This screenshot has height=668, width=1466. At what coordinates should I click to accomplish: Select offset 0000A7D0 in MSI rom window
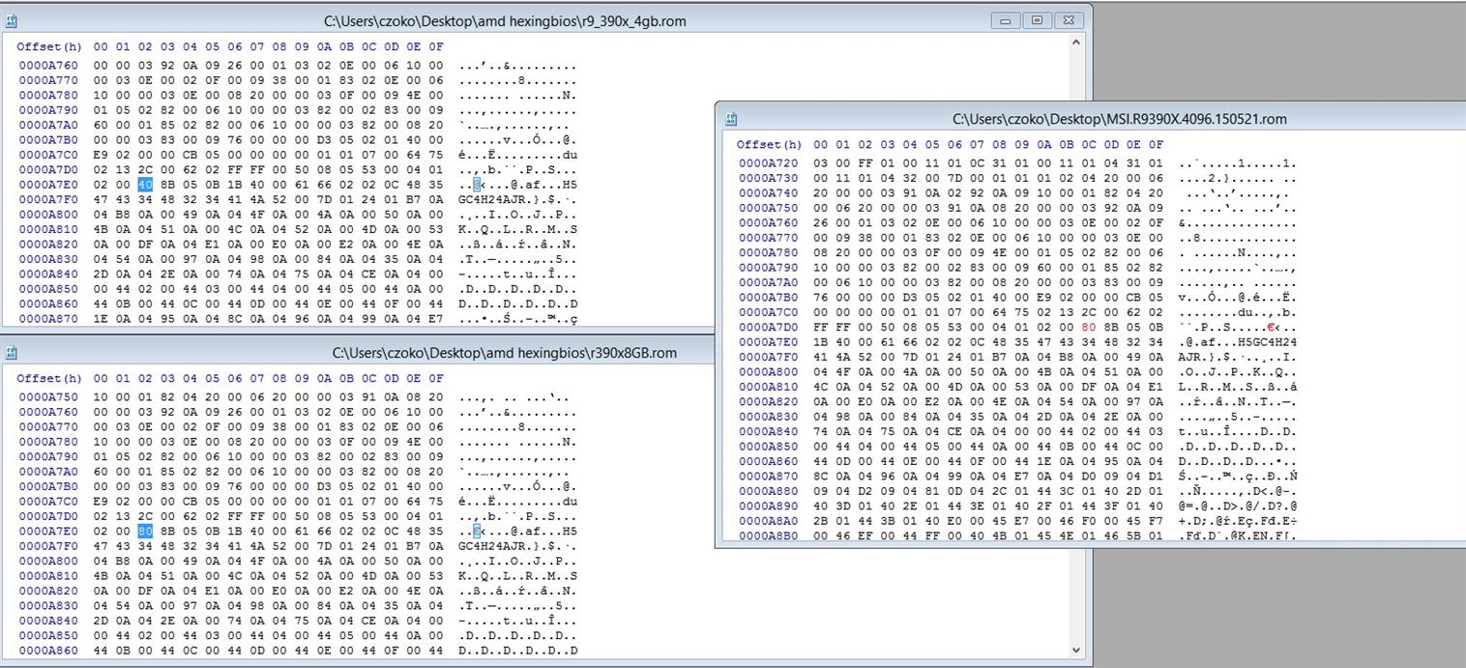point(769,327)
